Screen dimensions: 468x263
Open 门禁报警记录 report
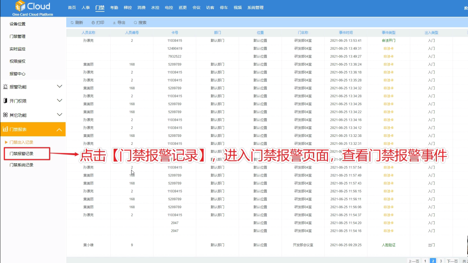coord(22,154)
